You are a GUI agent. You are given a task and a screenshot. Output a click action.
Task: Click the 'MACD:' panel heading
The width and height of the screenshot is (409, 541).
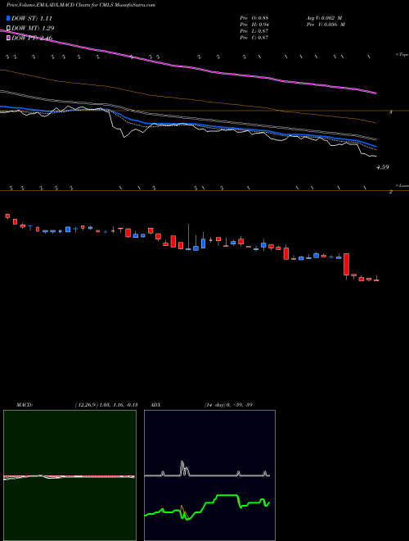point(25,405)
